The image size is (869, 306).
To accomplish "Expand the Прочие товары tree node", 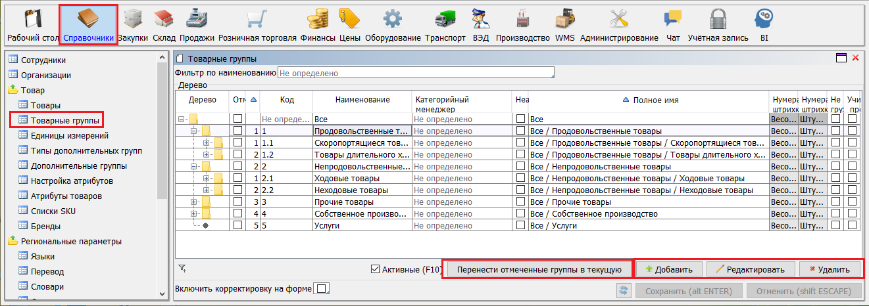I will click(x=194, y=202).
